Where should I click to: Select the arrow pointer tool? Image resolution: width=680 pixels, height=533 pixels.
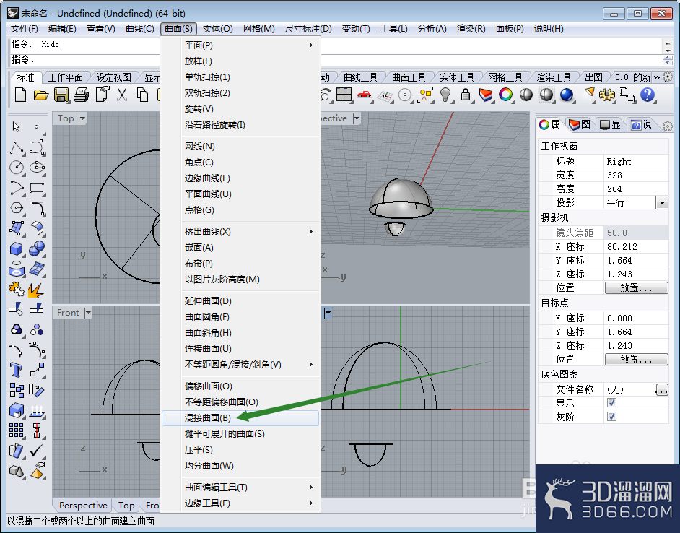16,126
